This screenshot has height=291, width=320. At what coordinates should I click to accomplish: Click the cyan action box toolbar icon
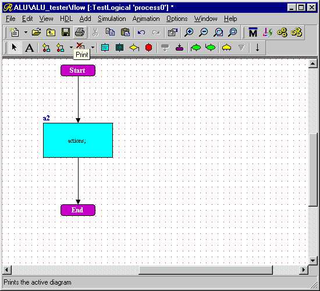[105, 48]
